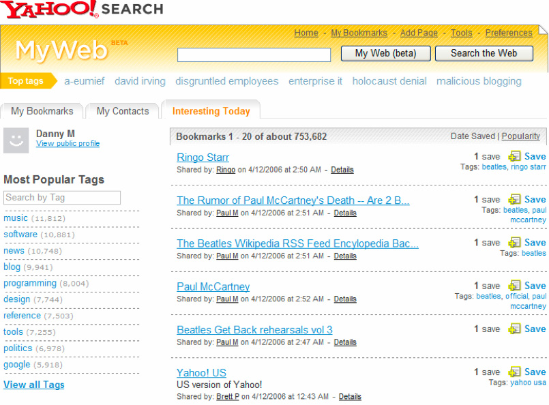Open the news tag in popular tags
The width and height of the screenshot is (549, 405).
pos(14,251)
